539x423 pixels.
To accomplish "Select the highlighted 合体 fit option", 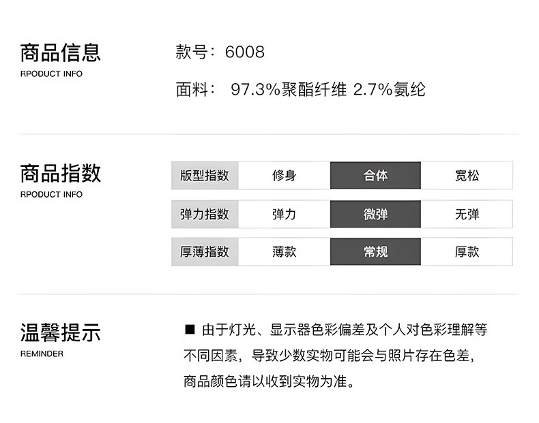I will point(375,176).
